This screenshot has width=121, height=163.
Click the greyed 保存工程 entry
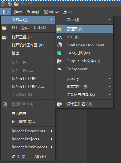[28, 63]
